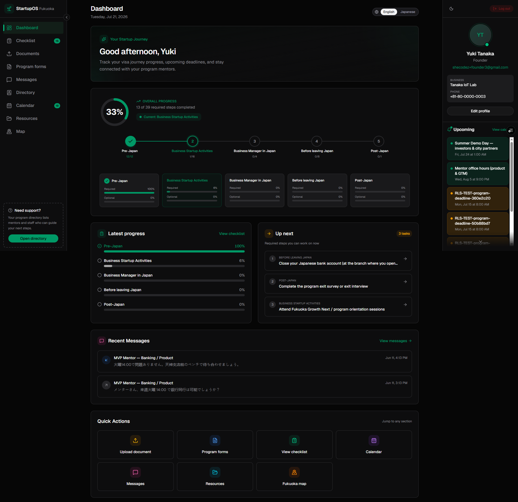Open the Summer Demo Day event
This screenshot has height=502, width=518.
click(478, 149)
